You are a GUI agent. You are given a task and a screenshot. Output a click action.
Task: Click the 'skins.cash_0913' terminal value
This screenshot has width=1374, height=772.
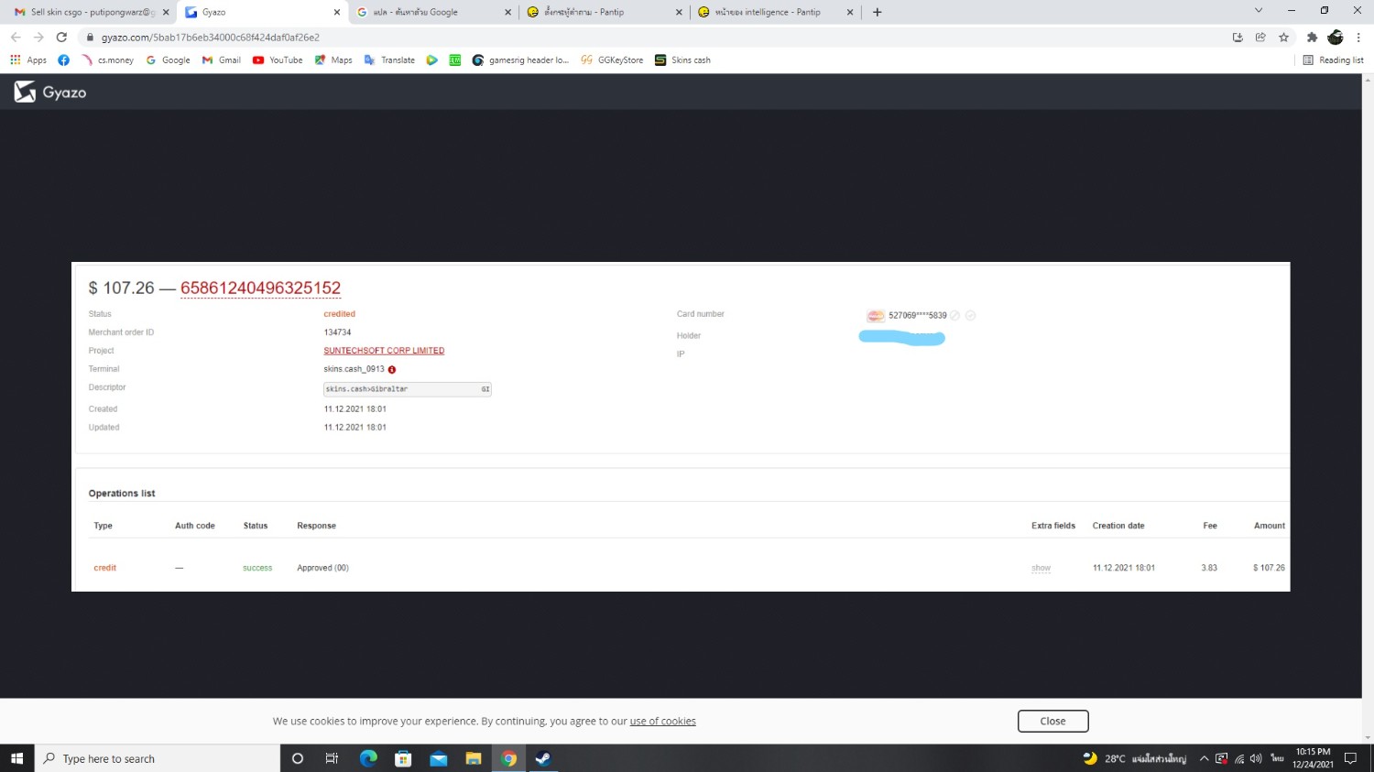tap(354, 369)
